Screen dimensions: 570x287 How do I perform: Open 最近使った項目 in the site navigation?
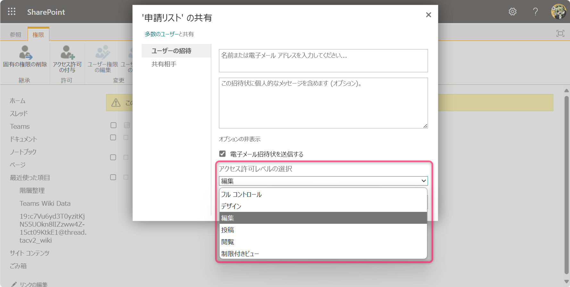pyautogui.click(x=30, y=178)
